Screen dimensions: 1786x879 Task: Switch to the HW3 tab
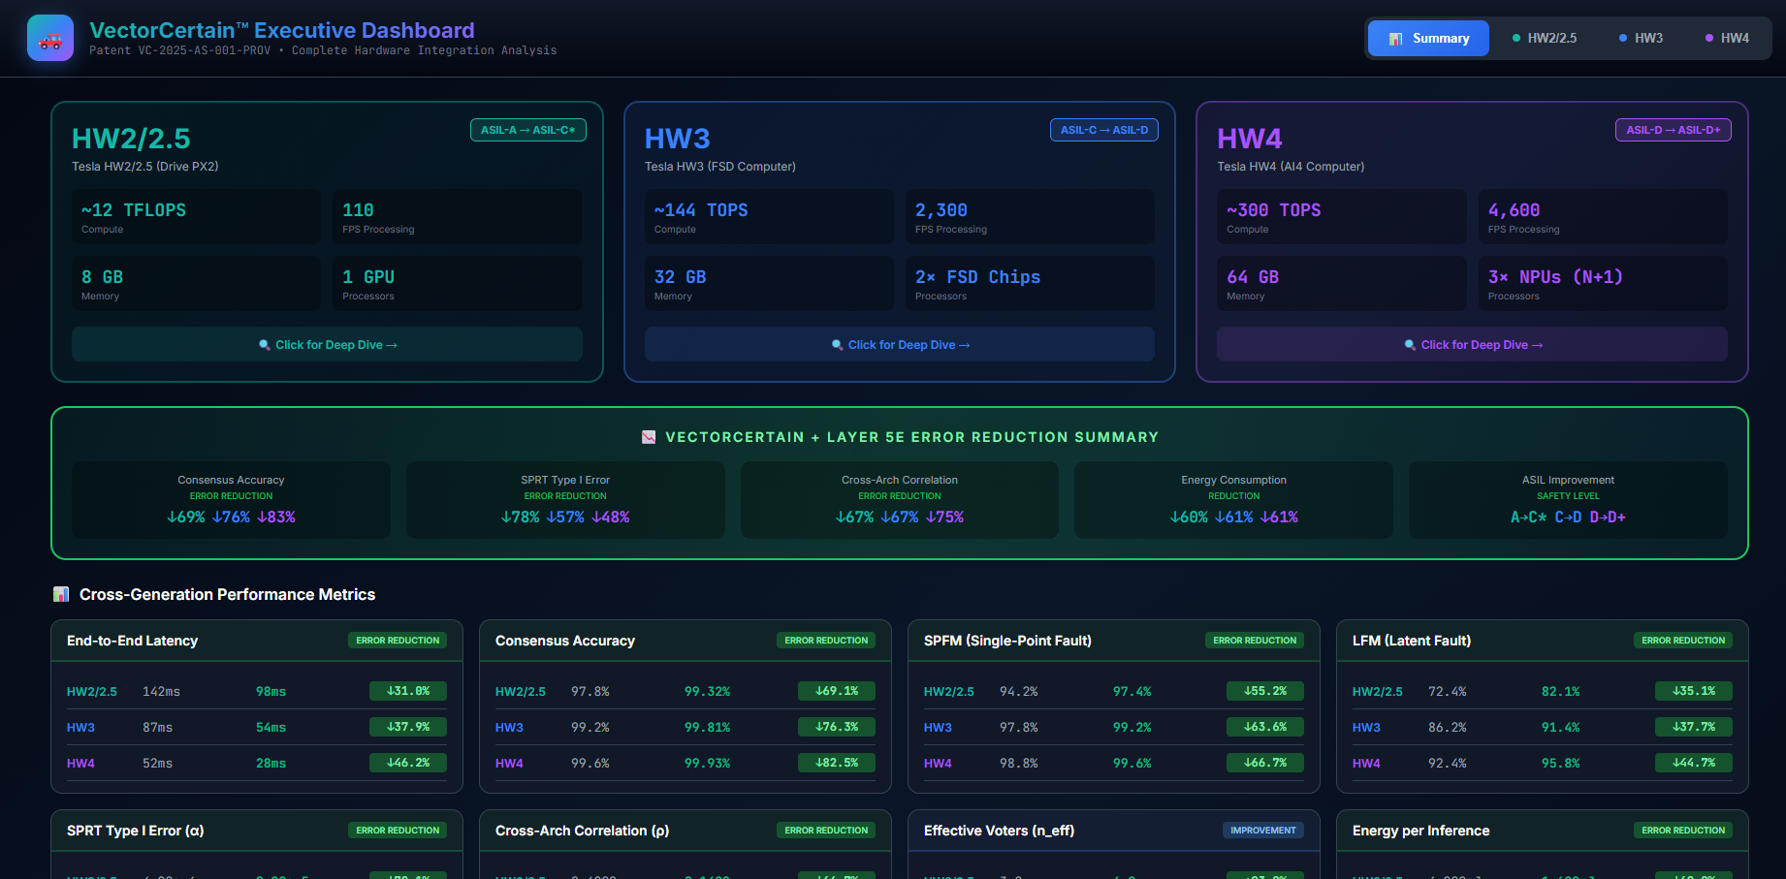[1641, 39]
